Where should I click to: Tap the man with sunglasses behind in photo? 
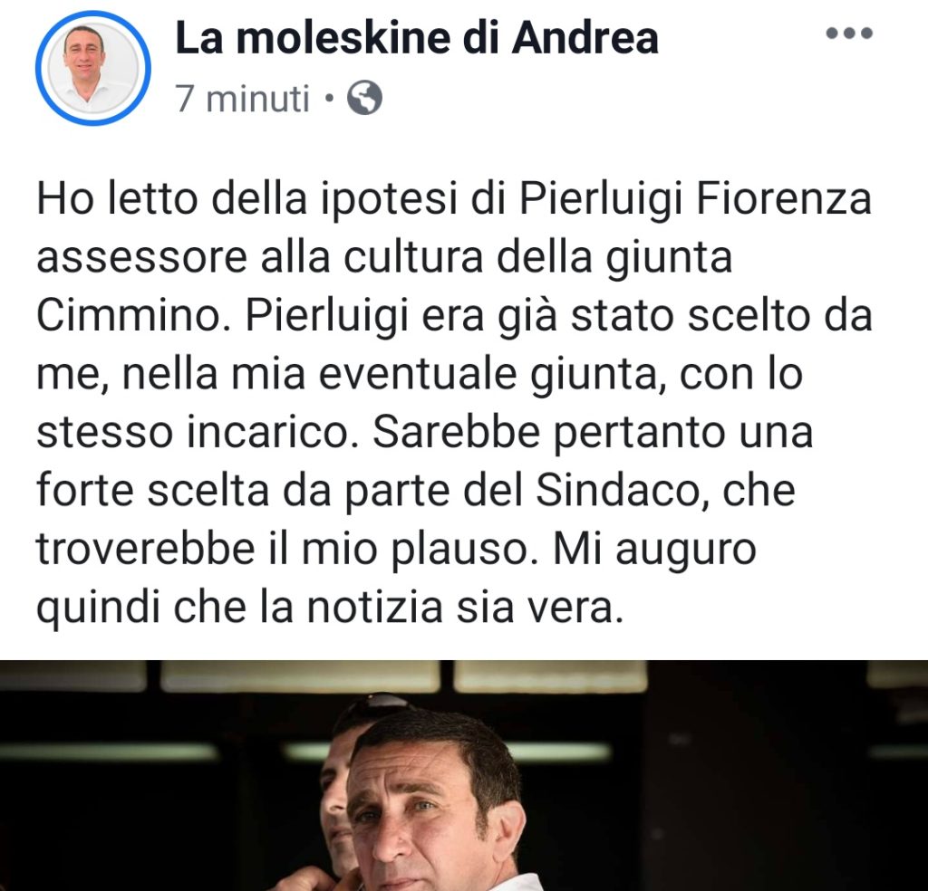point(343,769)
